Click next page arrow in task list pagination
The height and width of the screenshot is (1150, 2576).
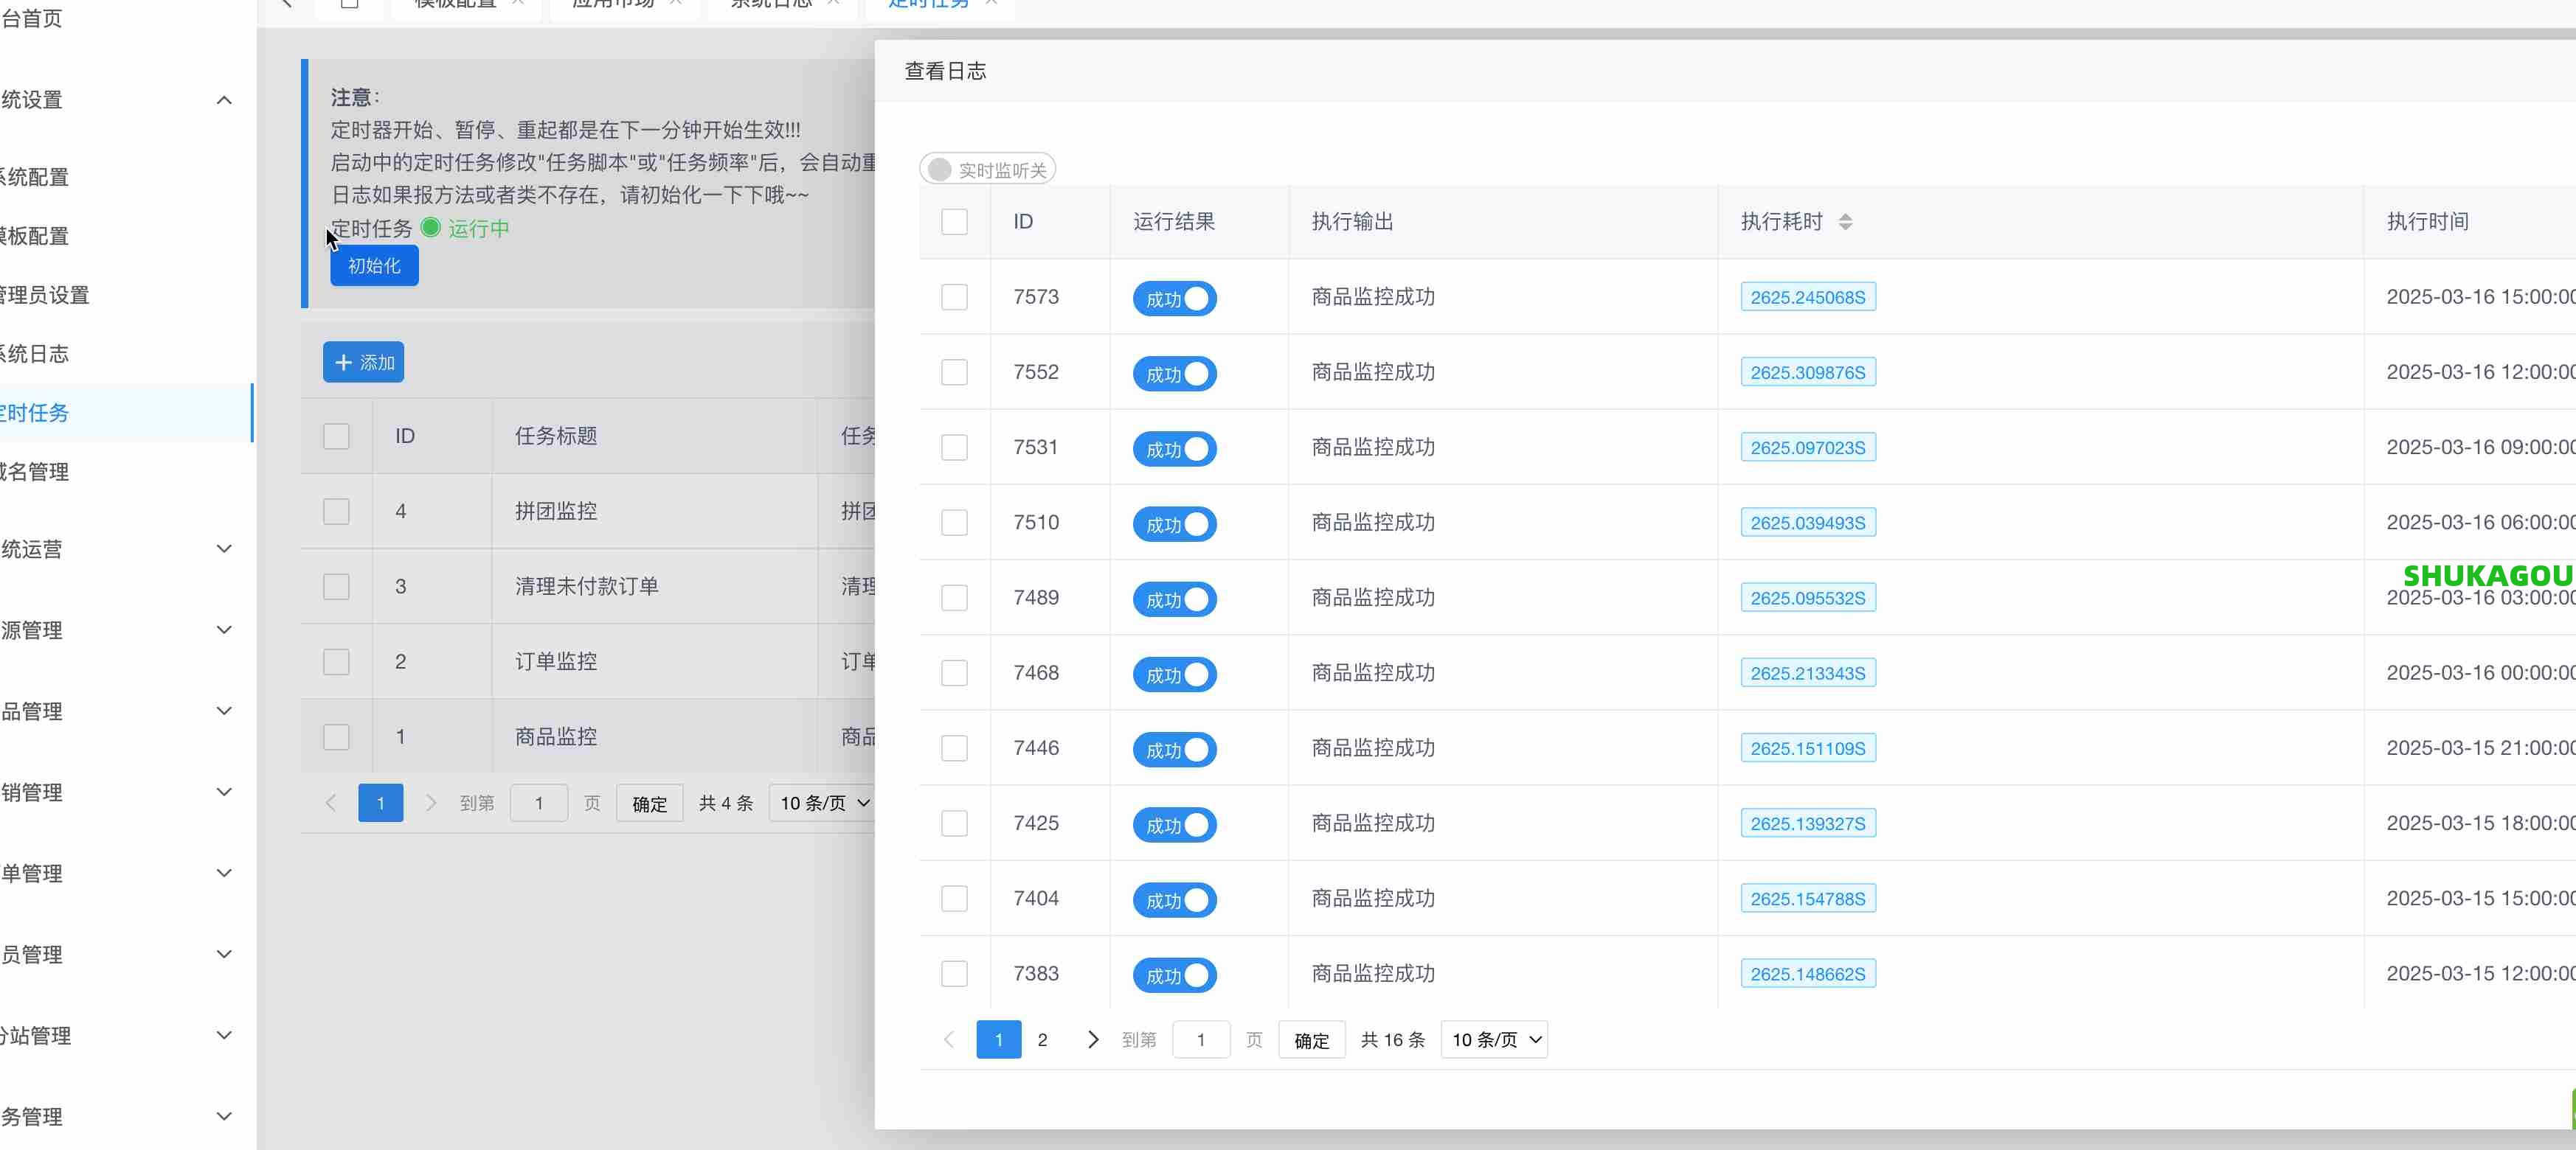tap(432, 802)
